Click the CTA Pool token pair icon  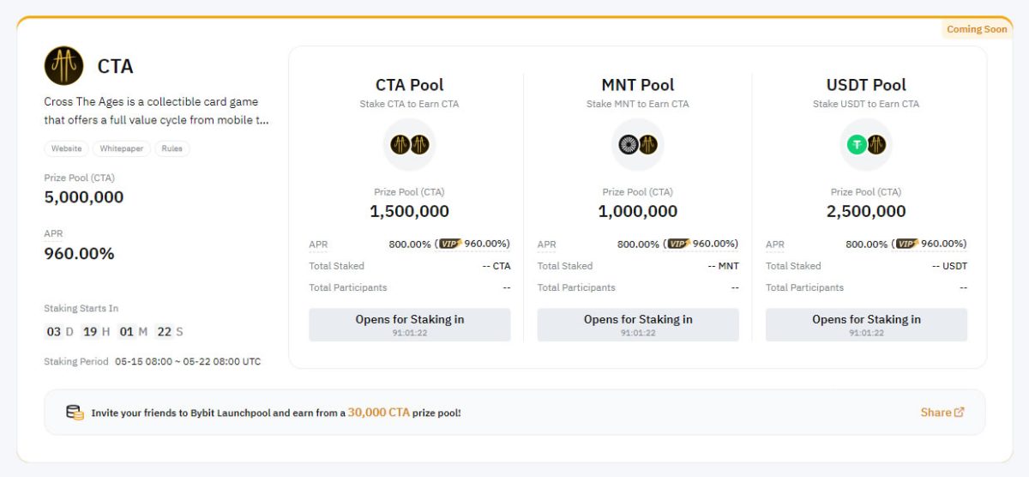click(x=409, y=144)
